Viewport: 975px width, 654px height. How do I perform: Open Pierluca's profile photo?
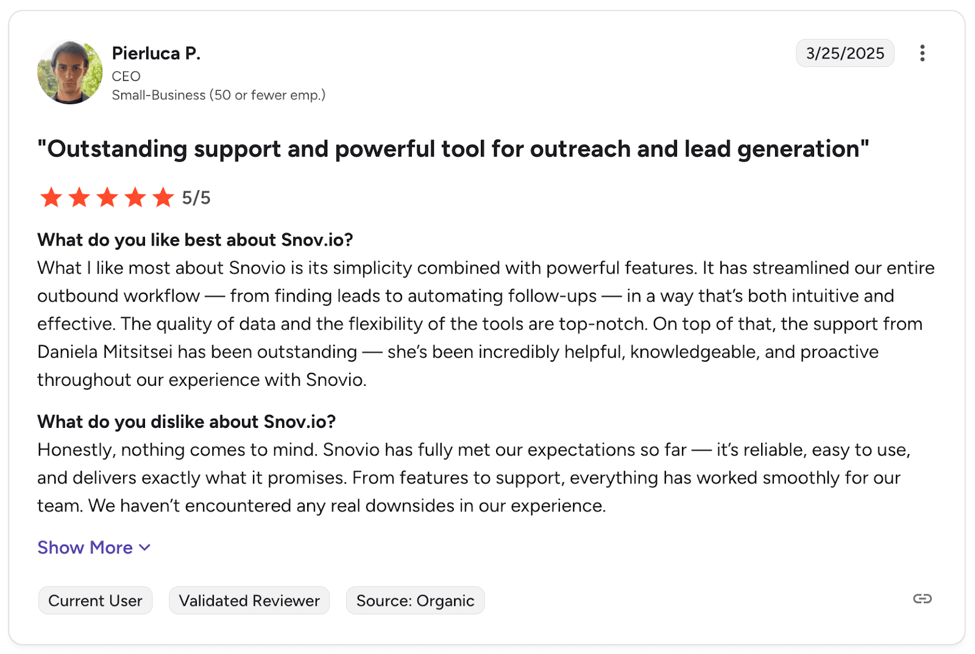[69, 72]
